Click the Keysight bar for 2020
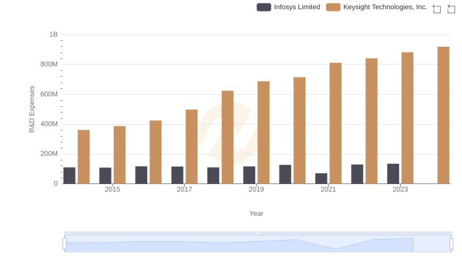 (x=299, y=130)
